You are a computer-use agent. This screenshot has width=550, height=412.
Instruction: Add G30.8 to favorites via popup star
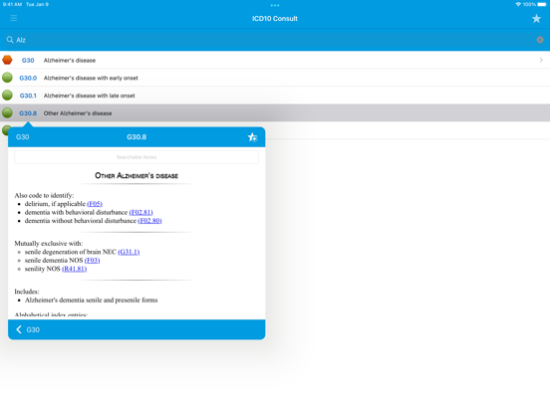[x=252, y=137]
